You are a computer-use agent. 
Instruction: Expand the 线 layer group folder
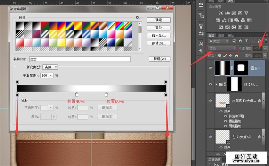pos(216,84)
